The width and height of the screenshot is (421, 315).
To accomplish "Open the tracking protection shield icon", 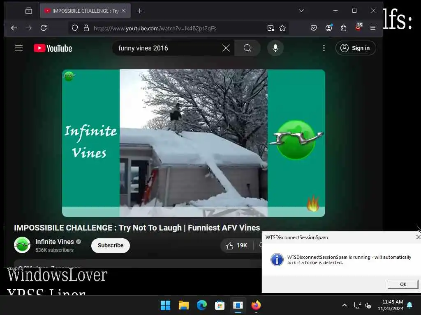I will coord(75,28).
